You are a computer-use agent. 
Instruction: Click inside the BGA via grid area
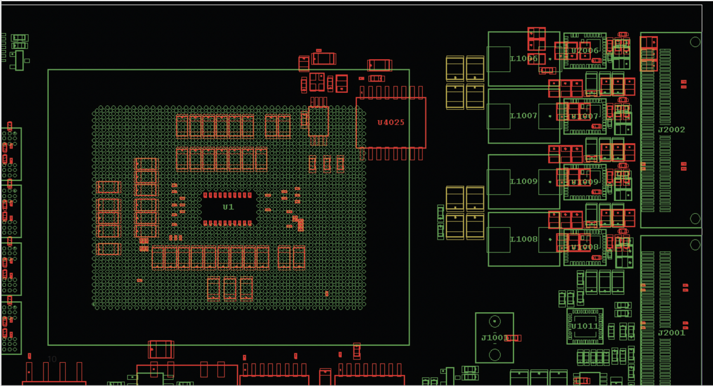139,287
